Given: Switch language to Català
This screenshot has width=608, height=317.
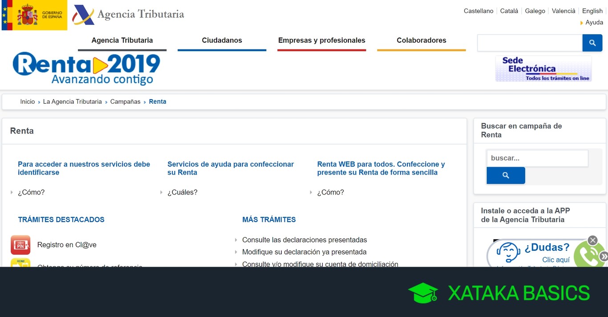Looking at the screenshot, I should coord(509,11).
